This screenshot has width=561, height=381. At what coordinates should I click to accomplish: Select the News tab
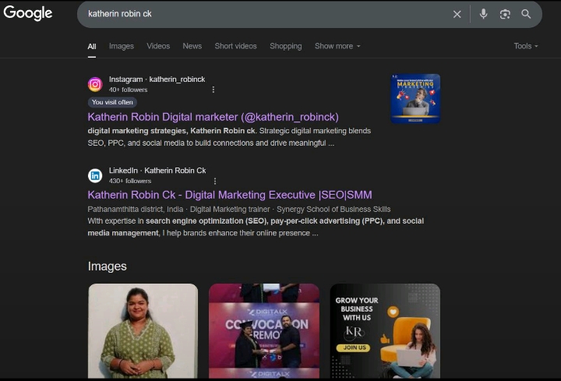pyautogui.click(x=192, y=46)
